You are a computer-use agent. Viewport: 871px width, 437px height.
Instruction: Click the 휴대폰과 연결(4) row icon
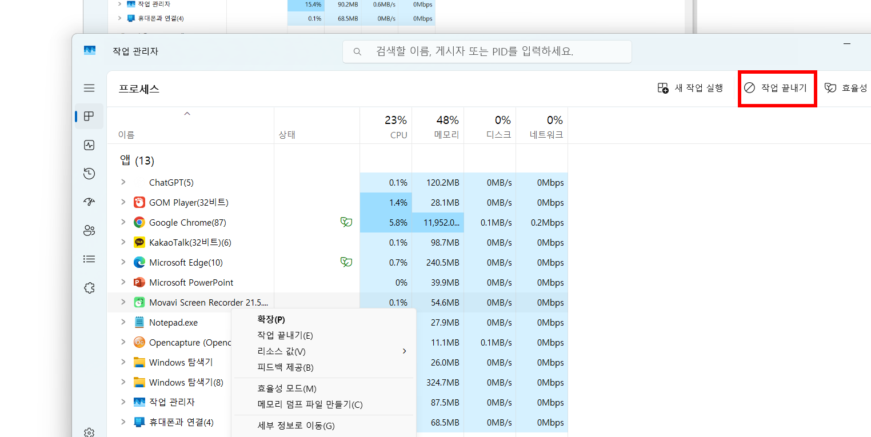tap(139, 422)
